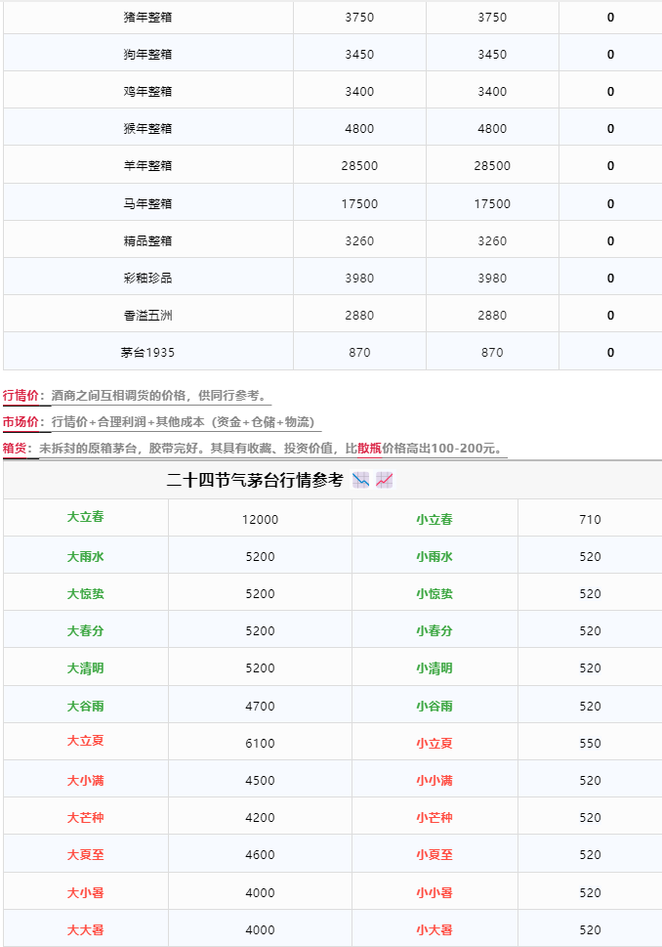This screenshot has width=662, height=947.
Task: Click the 520 price beside 小清明
Action: pyautogui.click(x=590, y=668)
